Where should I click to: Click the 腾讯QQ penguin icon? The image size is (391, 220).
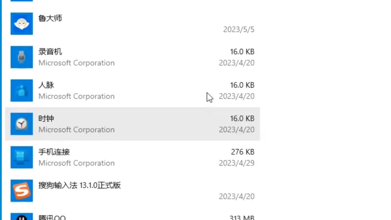point(21,216)
